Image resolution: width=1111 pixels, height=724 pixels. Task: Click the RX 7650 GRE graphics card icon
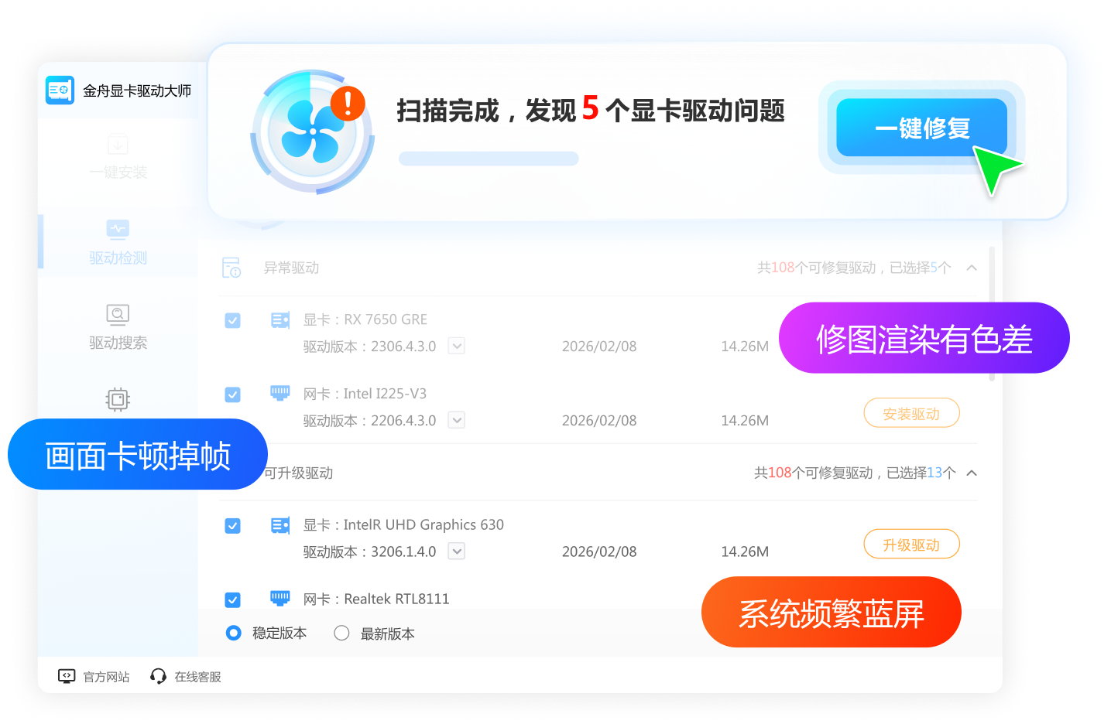point(280,320)
